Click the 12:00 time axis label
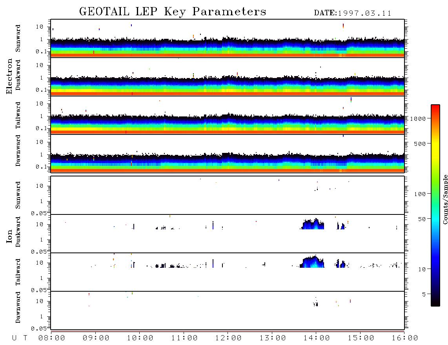The image size is (448, 345). point(228,338)
